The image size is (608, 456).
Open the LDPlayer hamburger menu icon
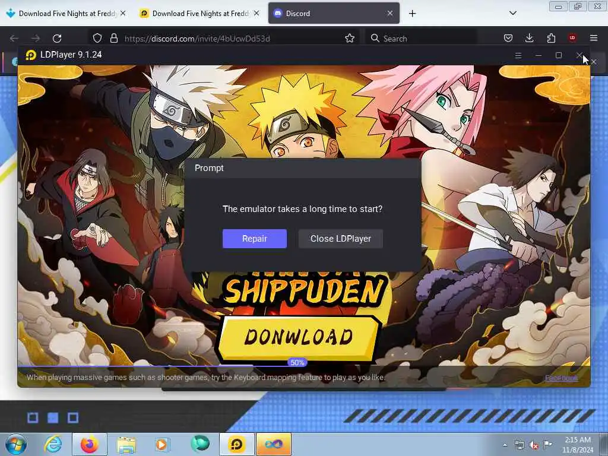point(518,55)
